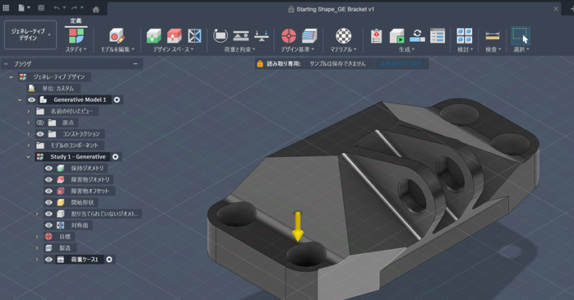Open the マテリアル menu
Screen dimensions: 574x300
[343, 49]
